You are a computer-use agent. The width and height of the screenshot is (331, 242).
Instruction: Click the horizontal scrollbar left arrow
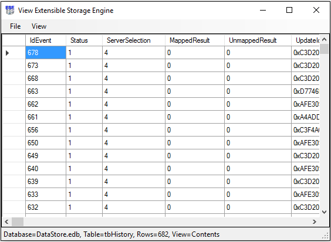coord(6,221)
